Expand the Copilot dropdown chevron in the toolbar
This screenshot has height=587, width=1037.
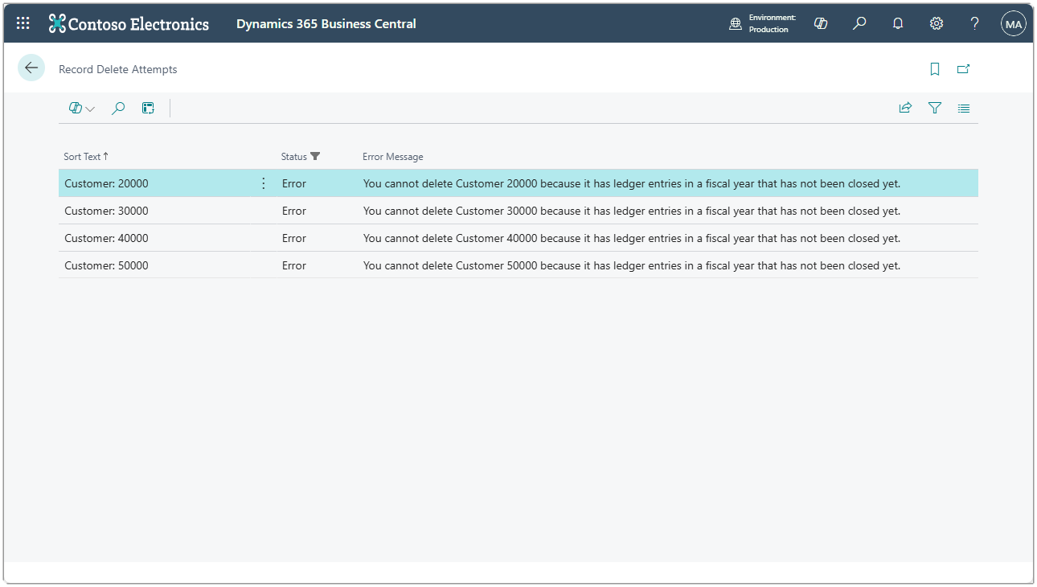click(90, 108)
